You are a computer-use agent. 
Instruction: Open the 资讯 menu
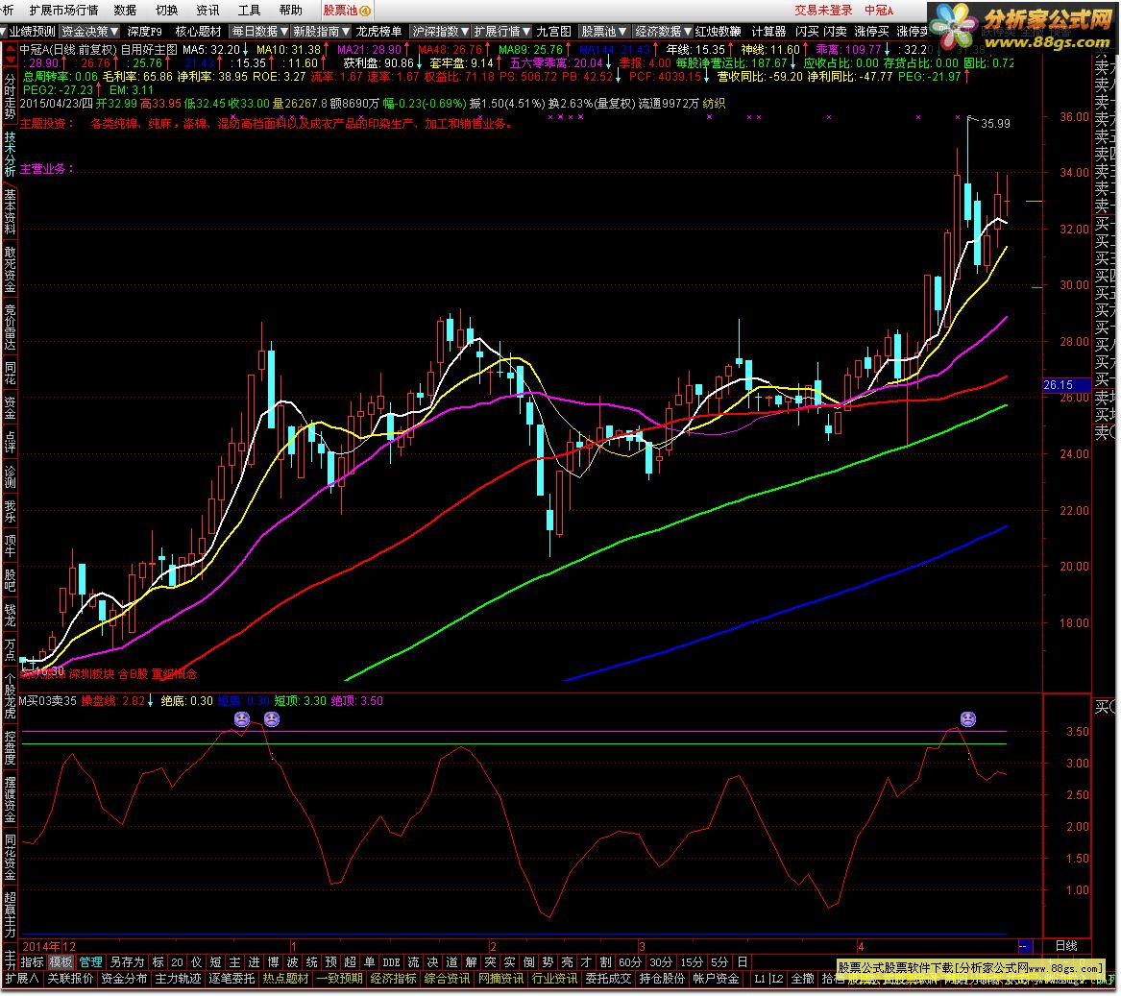tap(208, 10)
